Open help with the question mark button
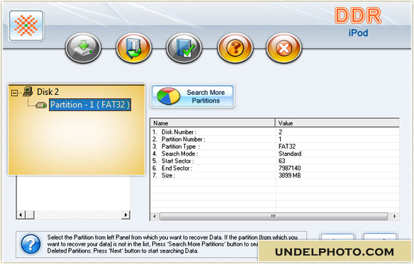The height and width of the screenshot is (264, 414). (235, 48)
